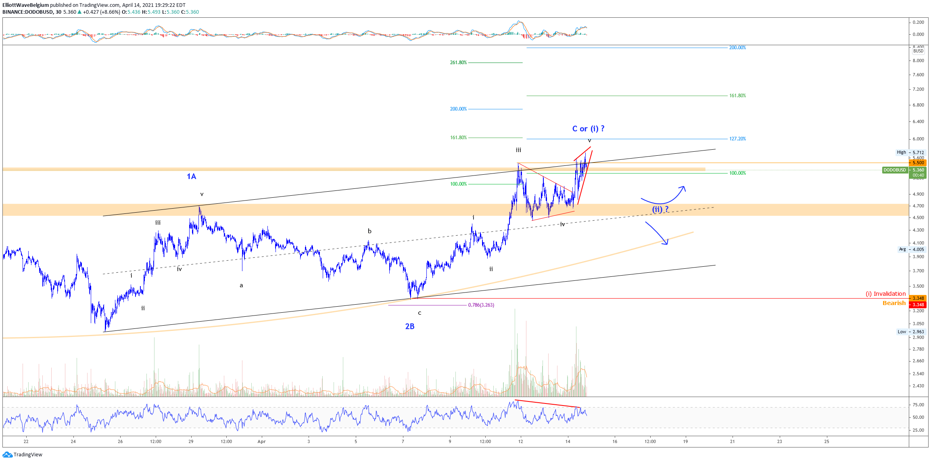The width and height of the screenshot is (931, 462).
Task: Click the TradingView logo at bottom left
Action: tap(23, 455)
